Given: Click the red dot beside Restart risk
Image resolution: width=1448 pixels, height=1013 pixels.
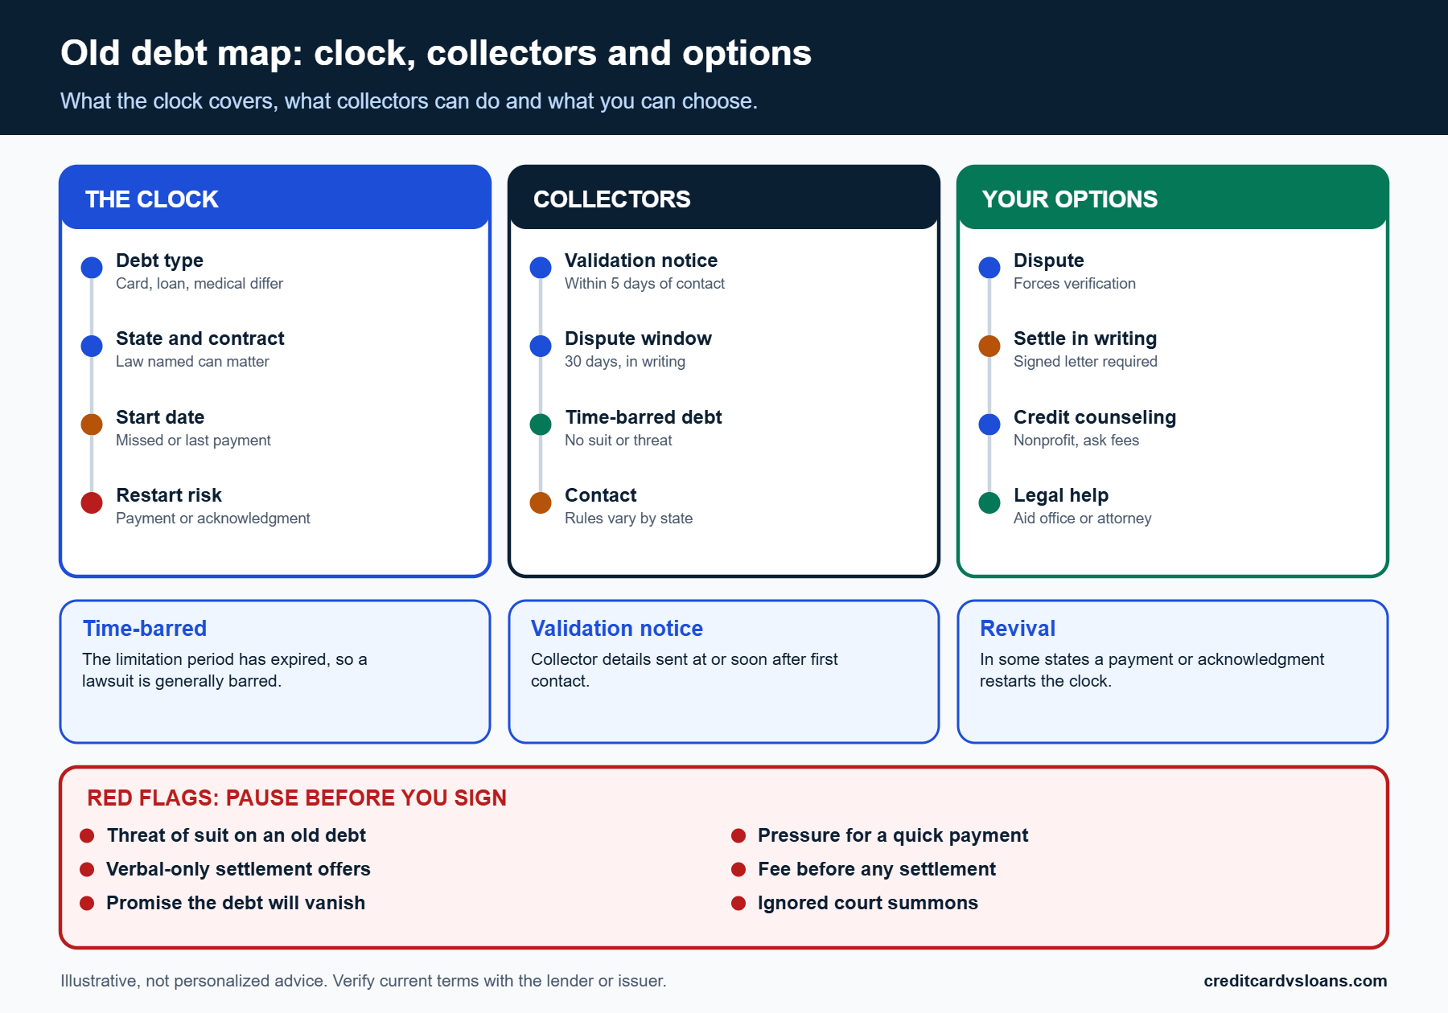Looking at the screenshot, I should pyautogui.click(x=92, y=502).
